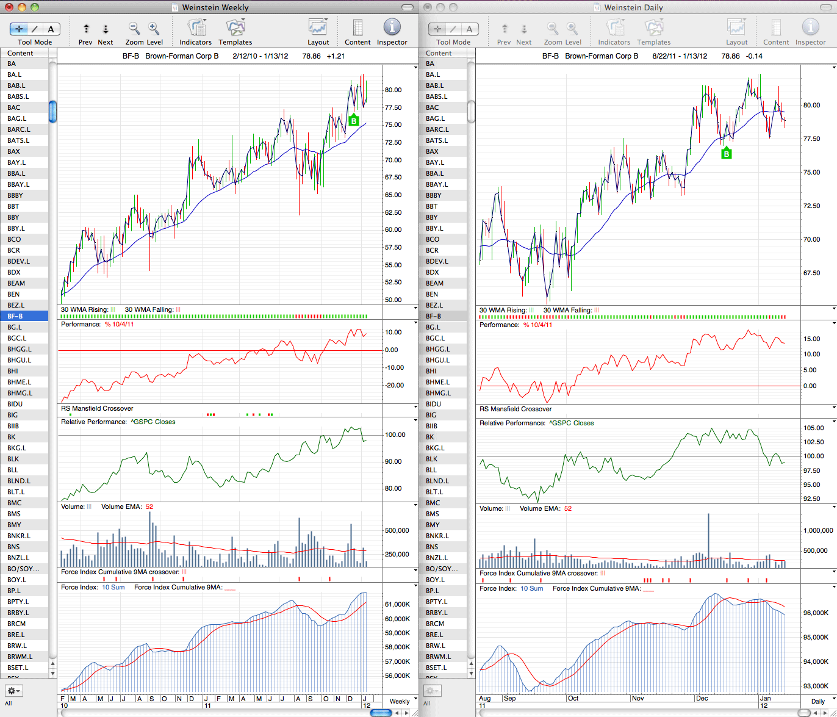Zoom in chart level in Weinstein Weekly
This screenshot has width=837, height=717.
(154, 28)
